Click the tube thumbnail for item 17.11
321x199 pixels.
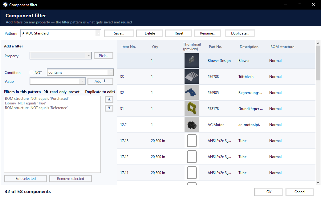[192, 173]
